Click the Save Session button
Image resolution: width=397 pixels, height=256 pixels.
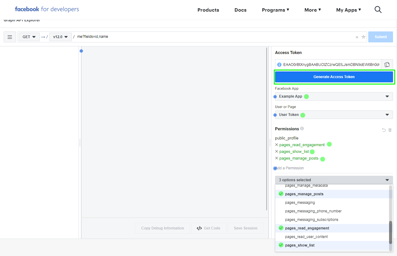tap(245, 228)
